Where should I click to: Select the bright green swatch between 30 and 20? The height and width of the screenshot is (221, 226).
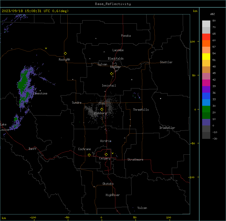point(206,109)
